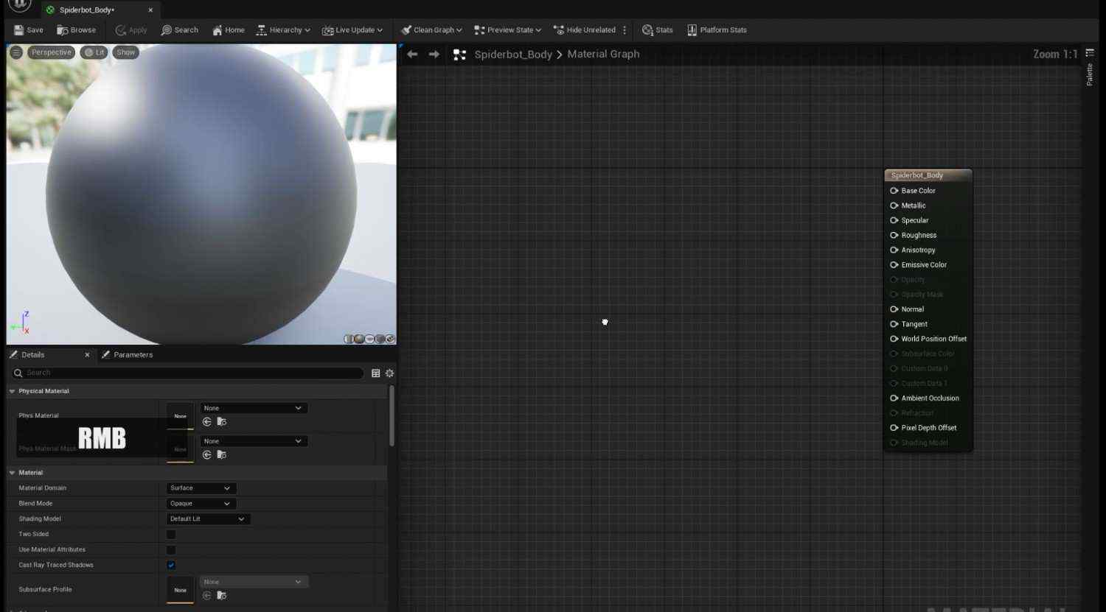This screenshot has width=1106, height=612.
Task: Click the Details table view icon
Action: pos(375,373)
